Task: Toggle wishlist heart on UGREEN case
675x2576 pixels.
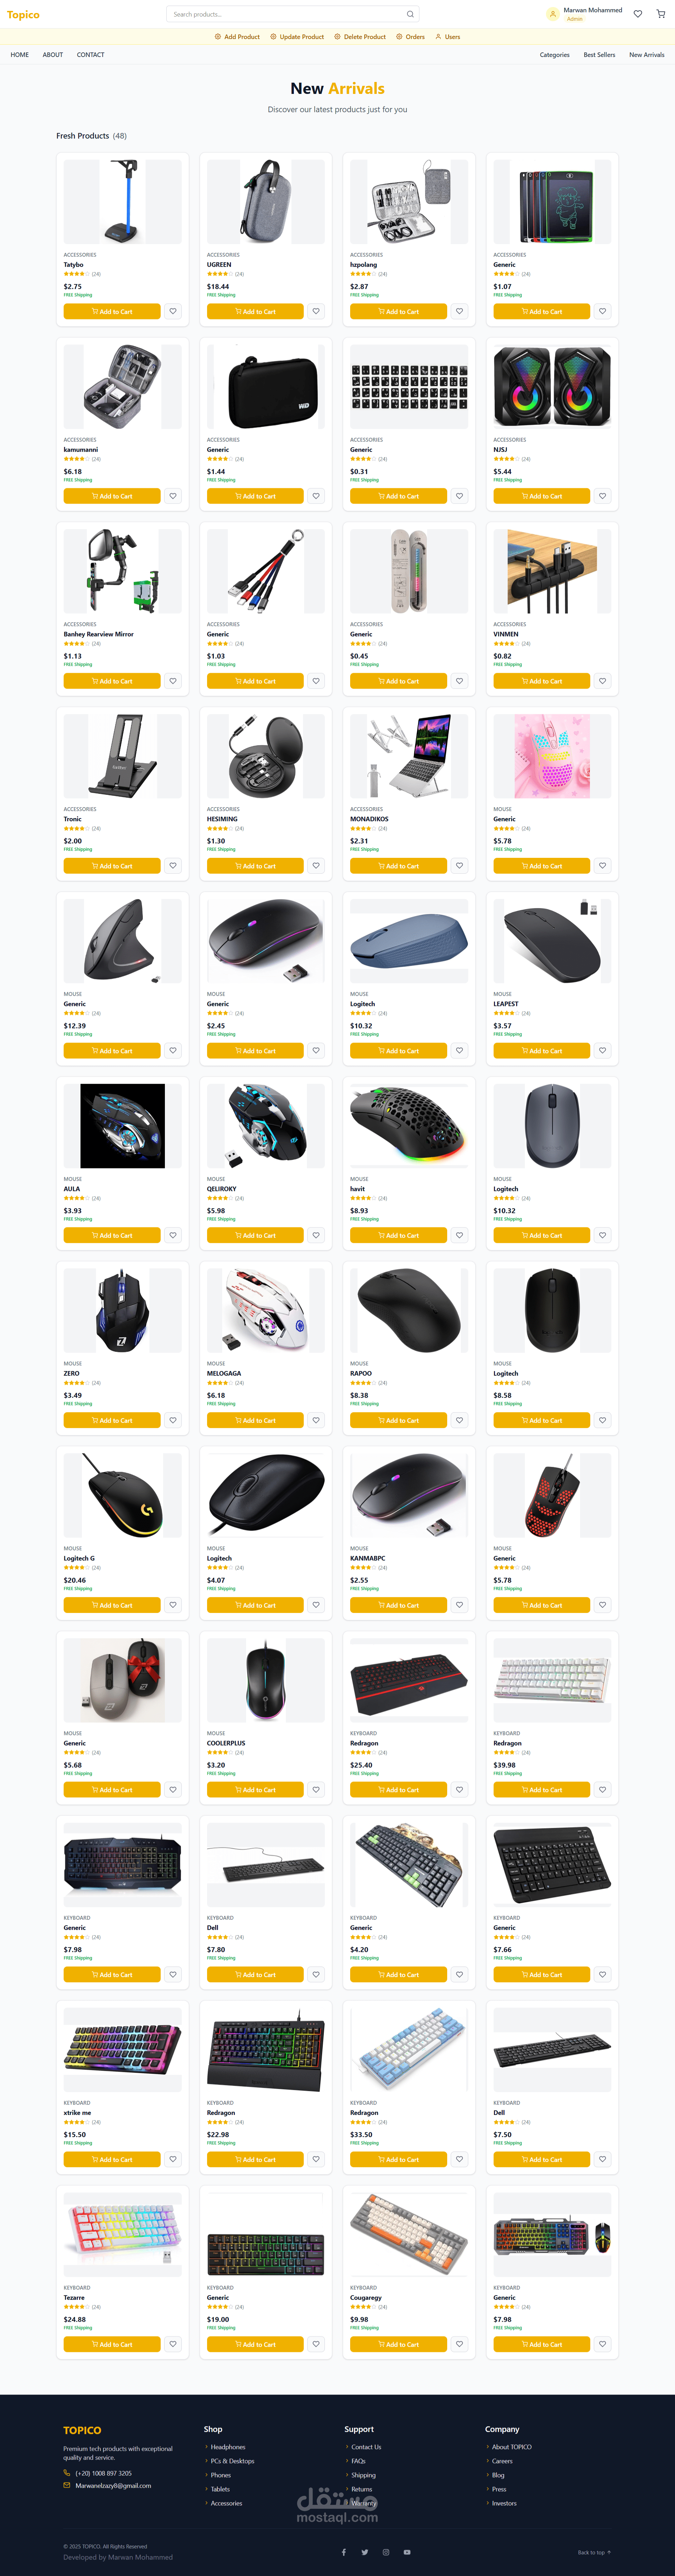Action: point(316,311)
